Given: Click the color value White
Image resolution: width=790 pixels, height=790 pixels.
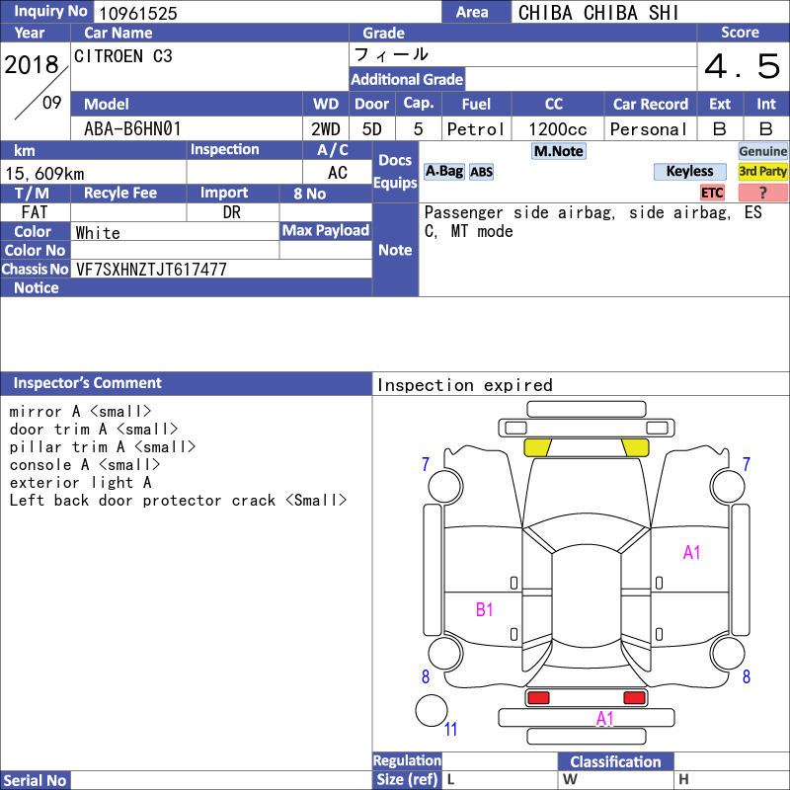Looking at the screenshot, I should pyautogui.click(x=98, y=233).
